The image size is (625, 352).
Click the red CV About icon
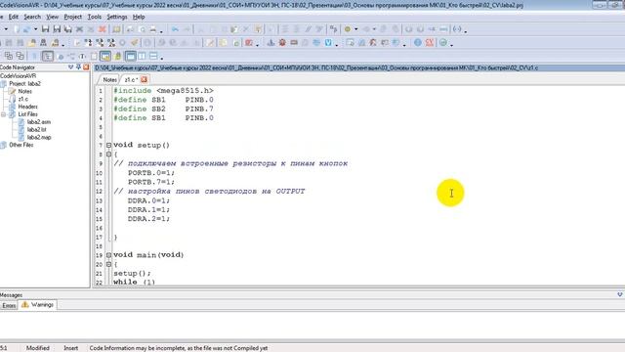[x=430, y=43]
